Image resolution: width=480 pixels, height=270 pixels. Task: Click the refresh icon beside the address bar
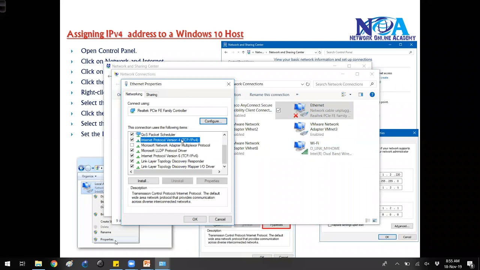[x=307, y=84]
